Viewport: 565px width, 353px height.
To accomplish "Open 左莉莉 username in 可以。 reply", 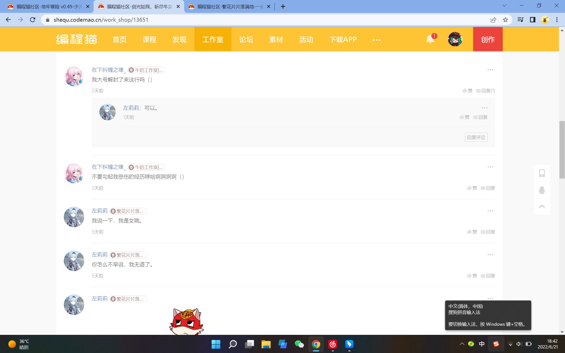I will tap(131, 108).
